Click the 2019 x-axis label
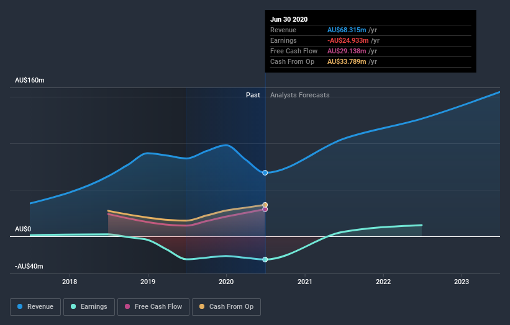 [x=148, y=282]
